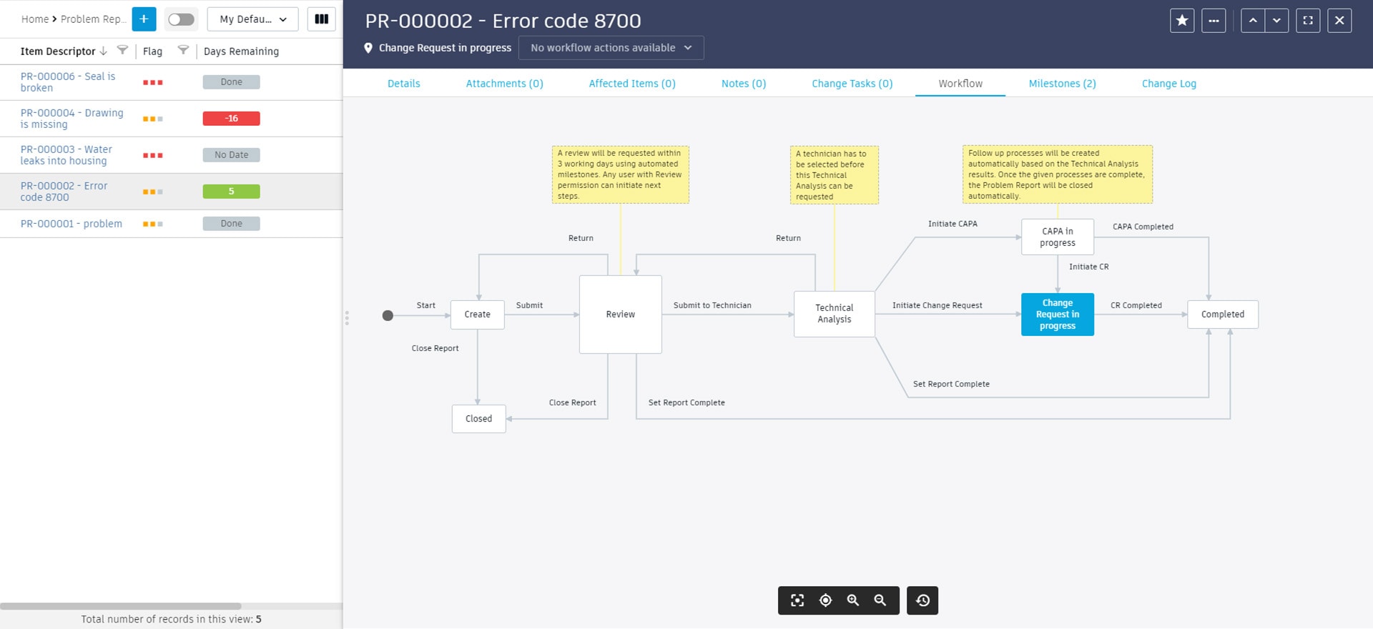
Task: Open PR-000004 - Drawing is missing record
Action: pyautogui.click(x=72, y=119)
